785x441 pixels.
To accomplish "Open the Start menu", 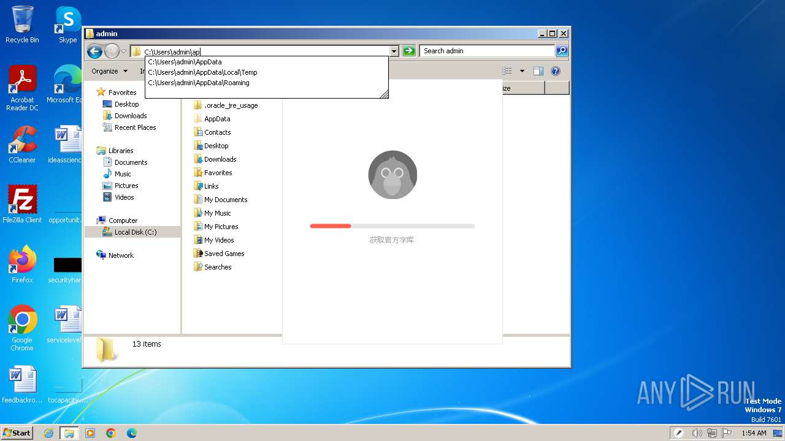I will tap(17, 433).
